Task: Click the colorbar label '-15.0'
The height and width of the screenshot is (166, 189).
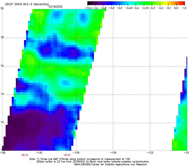Action: click(88, 8)
